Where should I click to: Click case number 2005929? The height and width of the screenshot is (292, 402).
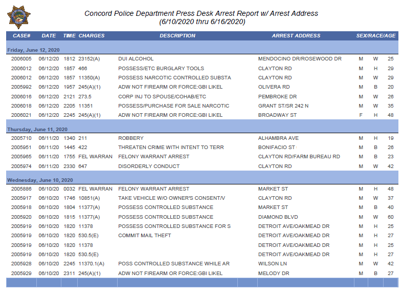[x=21, y=274]
